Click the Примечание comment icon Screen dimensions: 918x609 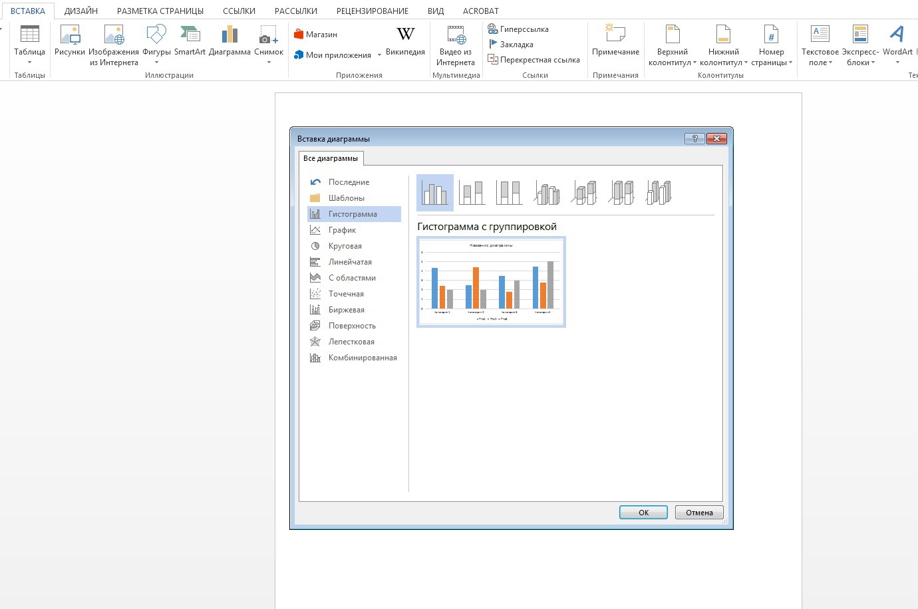coord(615,41)
